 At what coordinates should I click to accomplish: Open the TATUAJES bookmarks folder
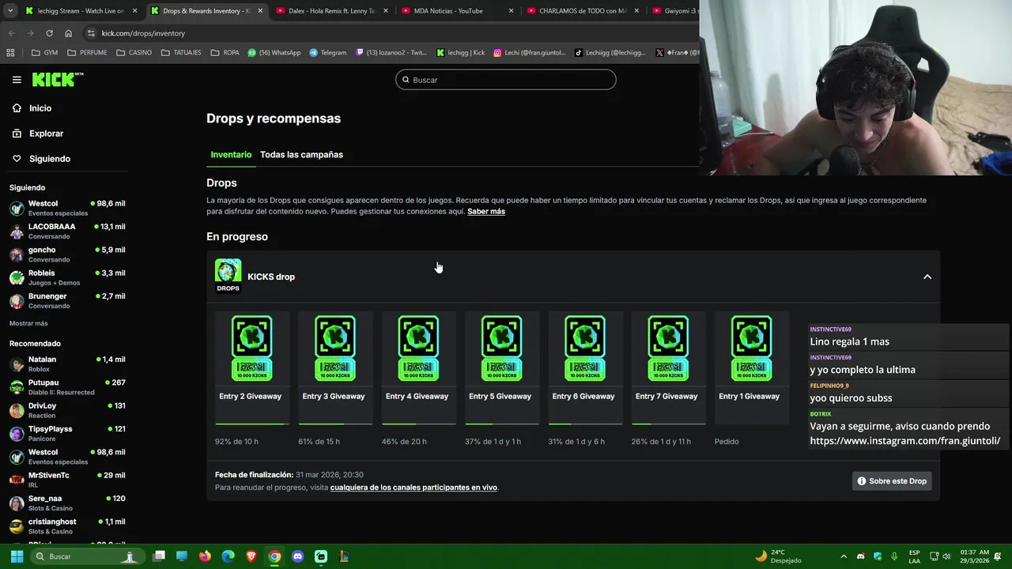pos(181,53)
